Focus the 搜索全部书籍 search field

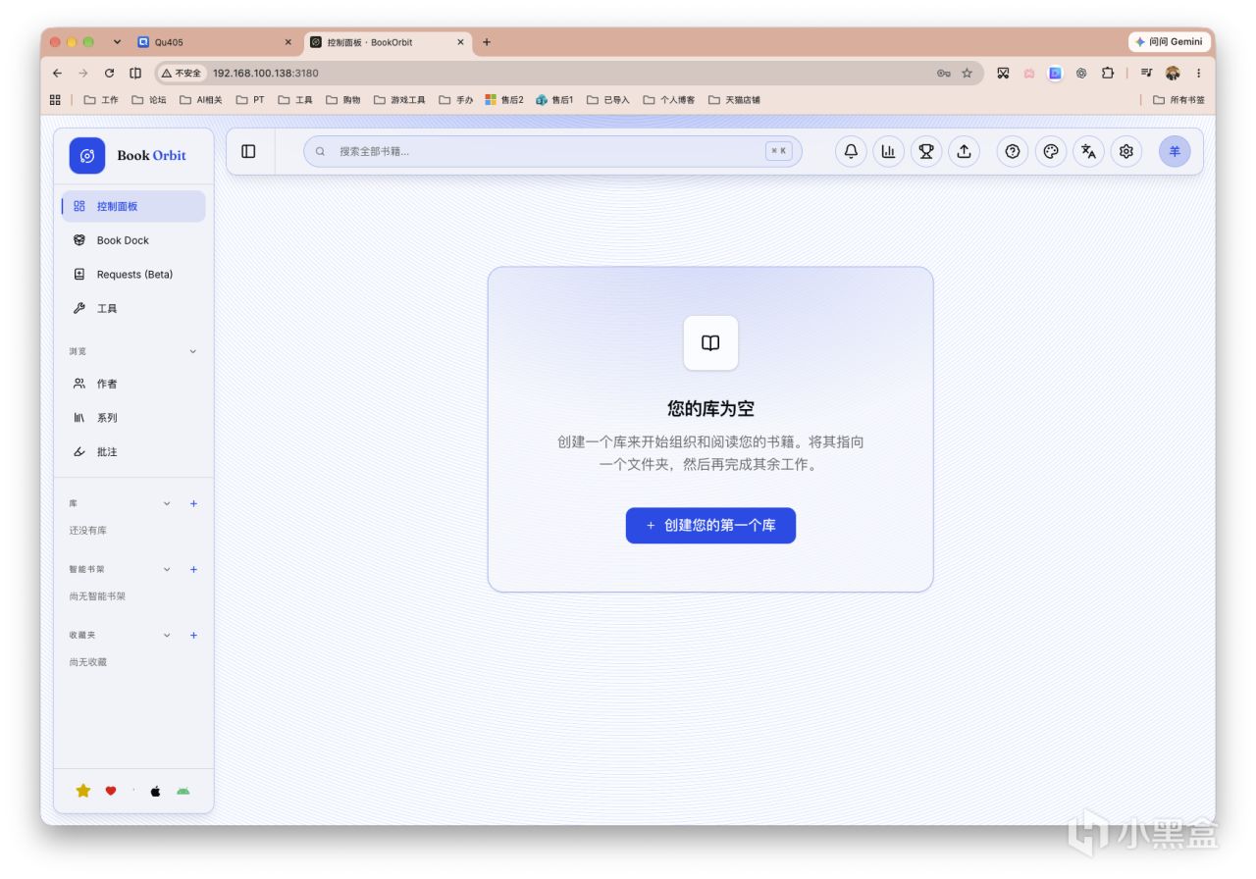pos(552,151)
